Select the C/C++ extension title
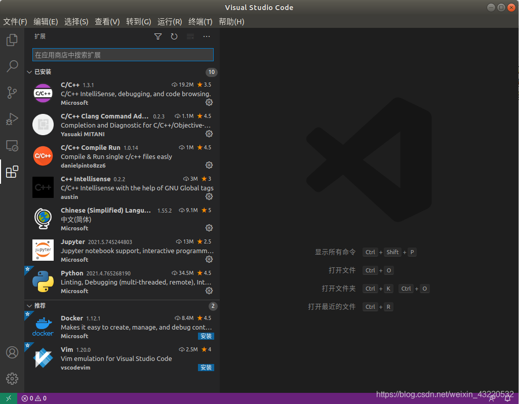The image size is (519, 404). coord(70,85)
